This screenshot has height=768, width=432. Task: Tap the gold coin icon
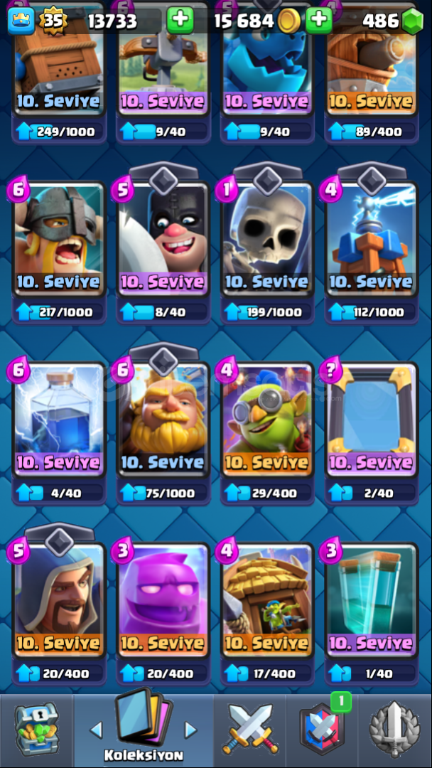289,21
